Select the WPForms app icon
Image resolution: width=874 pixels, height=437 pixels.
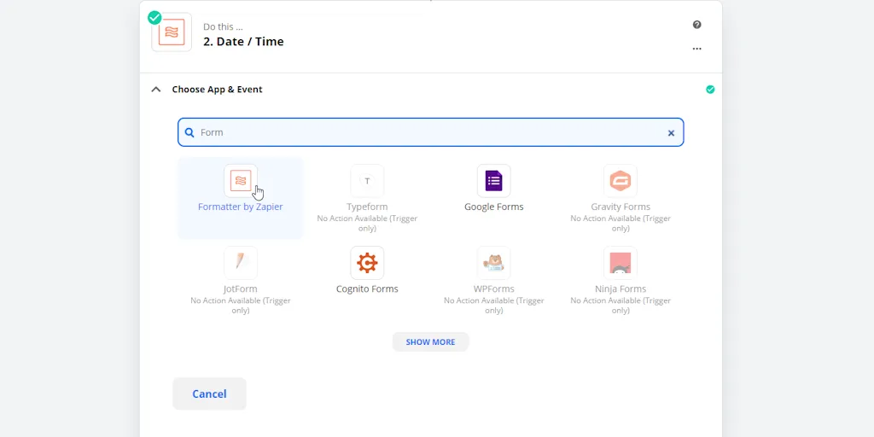point(494,263)
